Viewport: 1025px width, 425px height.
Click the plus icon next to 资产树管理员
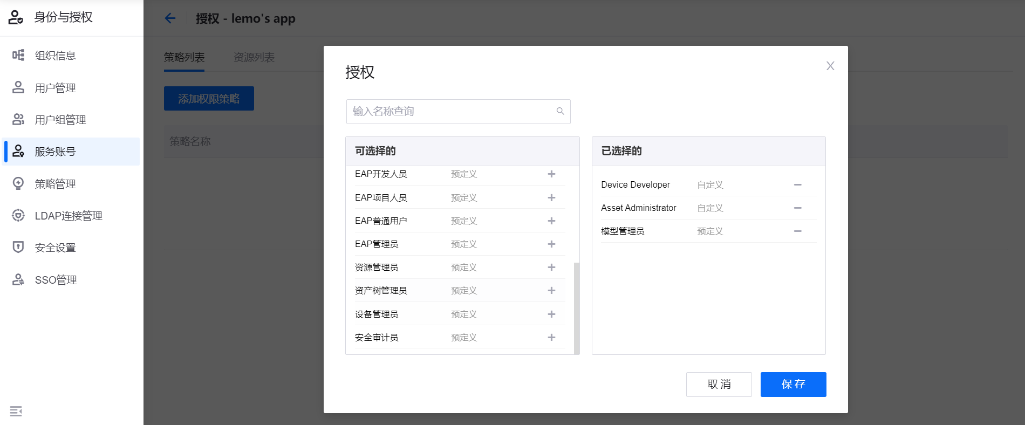(x=551, y=291)
